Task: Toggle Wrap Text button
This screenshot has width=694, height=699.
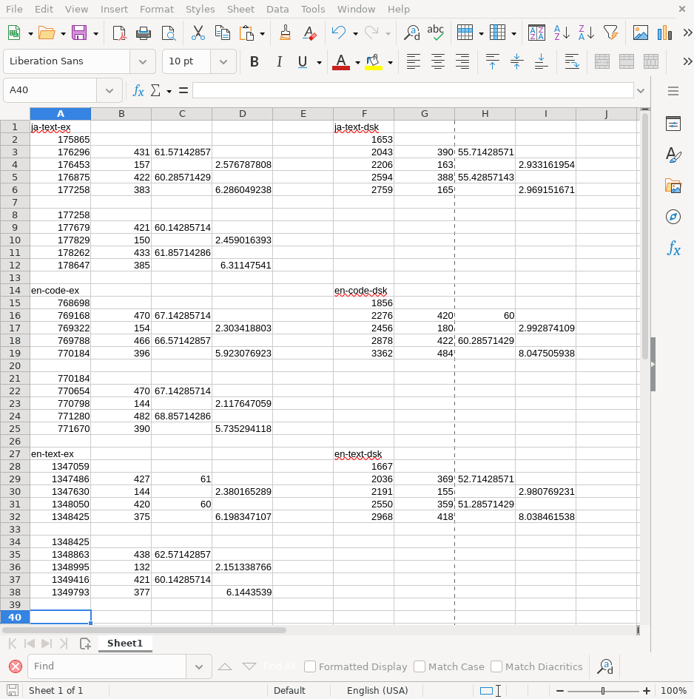Action: (571, 61)
